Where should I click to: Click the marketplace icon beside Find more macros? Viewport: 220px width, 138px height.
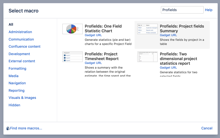point(8,128)
